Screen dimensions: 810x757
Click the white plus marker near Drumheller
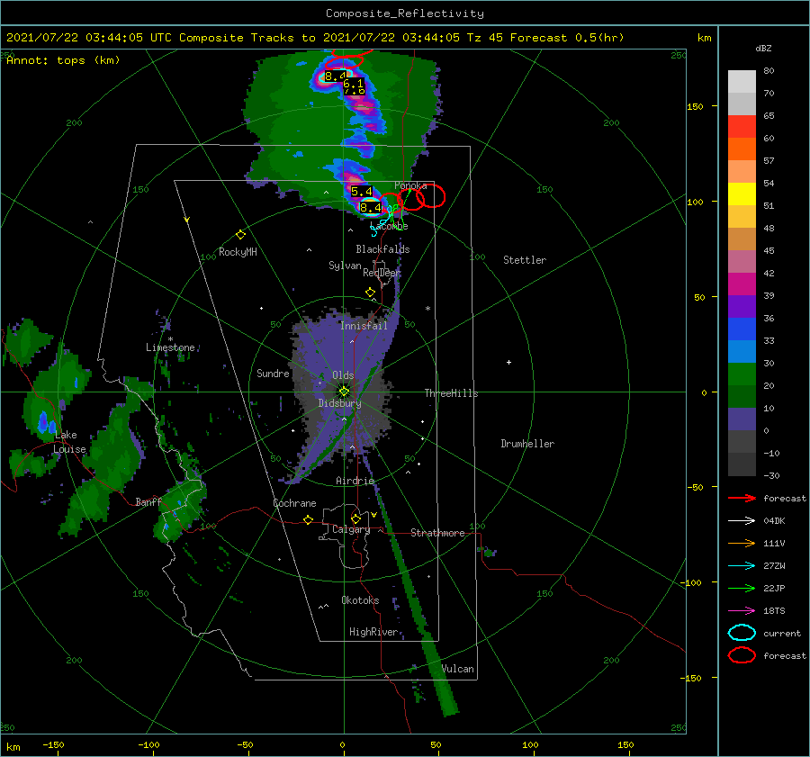tap(508, 362)
